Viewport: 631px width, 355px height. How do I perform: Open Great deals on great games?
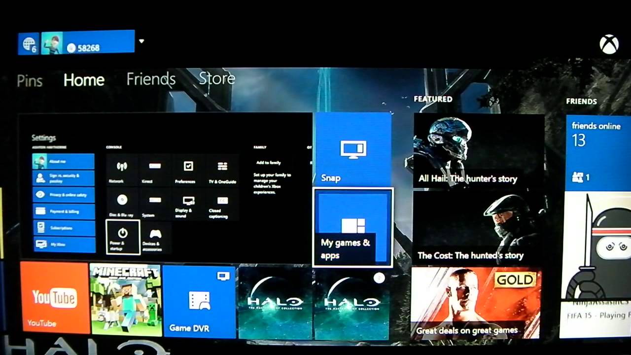(476, 303)
